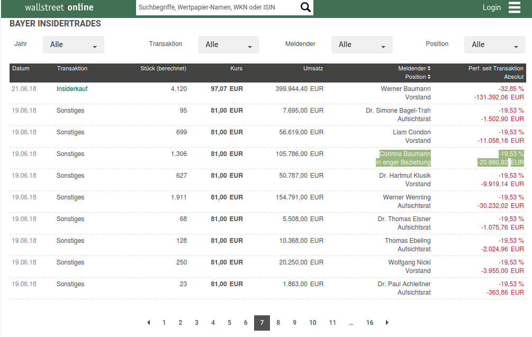This screenshot has height=337, width=532.
Task: Go to page 5
Action: (x=229, y=323)
